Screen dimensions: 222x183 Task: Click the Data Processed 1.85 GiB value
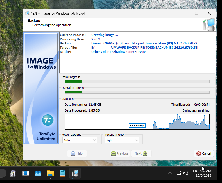click(x=94, y=110)
